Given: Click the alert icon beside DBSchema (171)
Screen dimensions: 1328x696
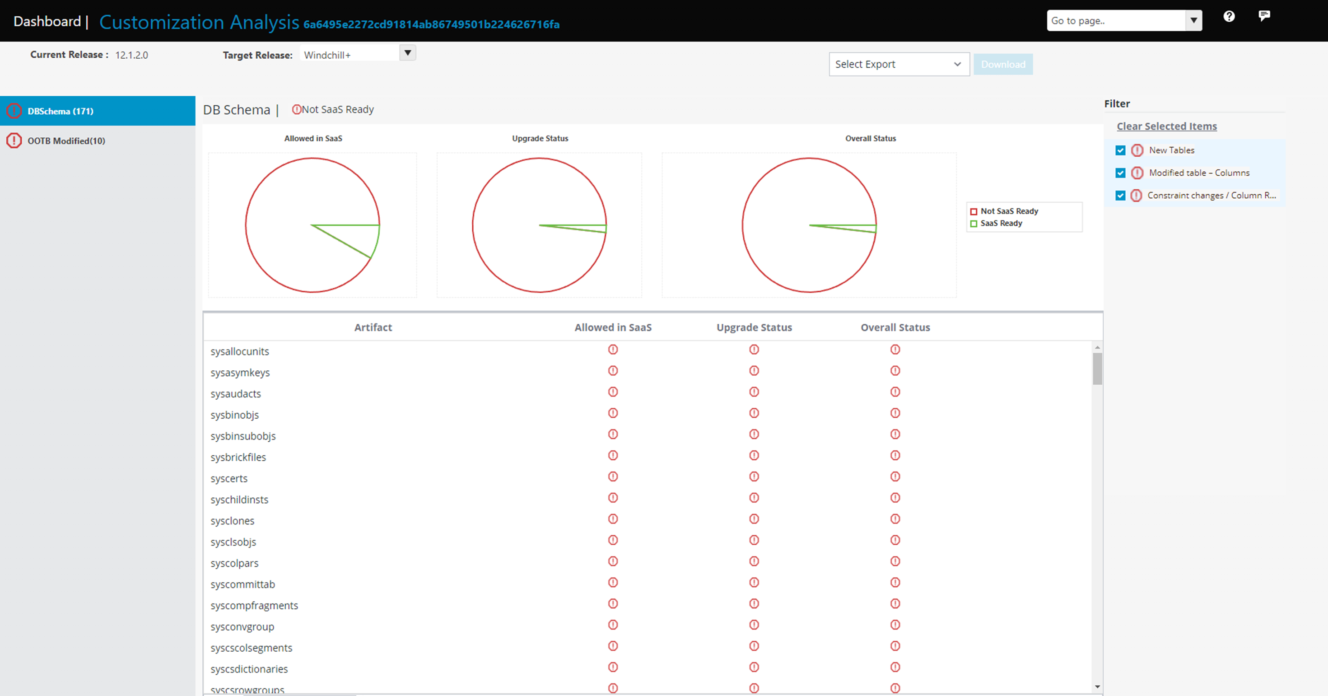Looking at the screenshot, I should pyautogui.click(x=14, y=111).
